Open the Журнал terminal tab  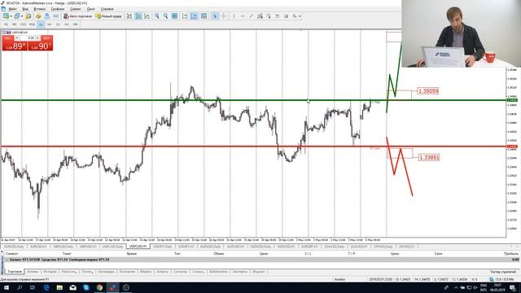(x=259, y=272)
